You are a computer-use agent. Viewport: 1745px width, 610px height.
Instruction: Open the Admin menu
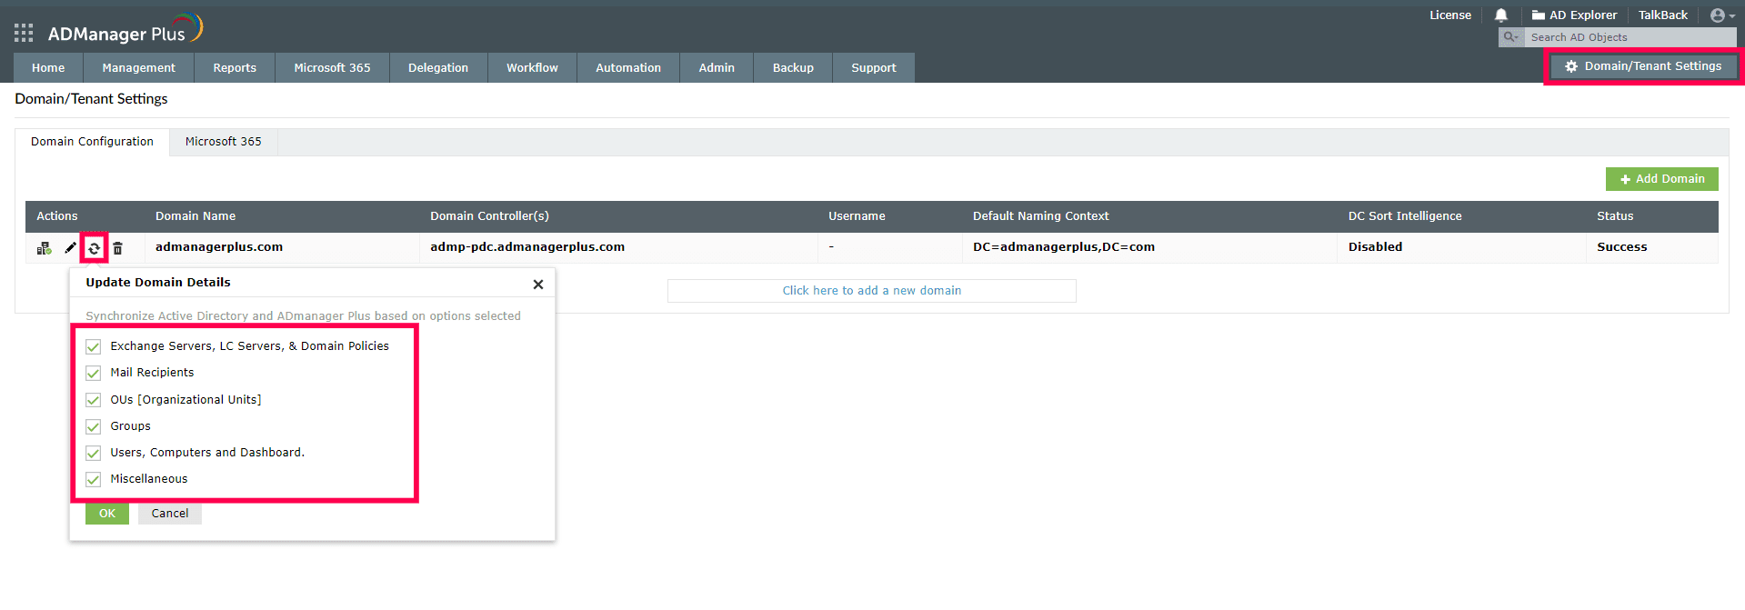point(717,68)
